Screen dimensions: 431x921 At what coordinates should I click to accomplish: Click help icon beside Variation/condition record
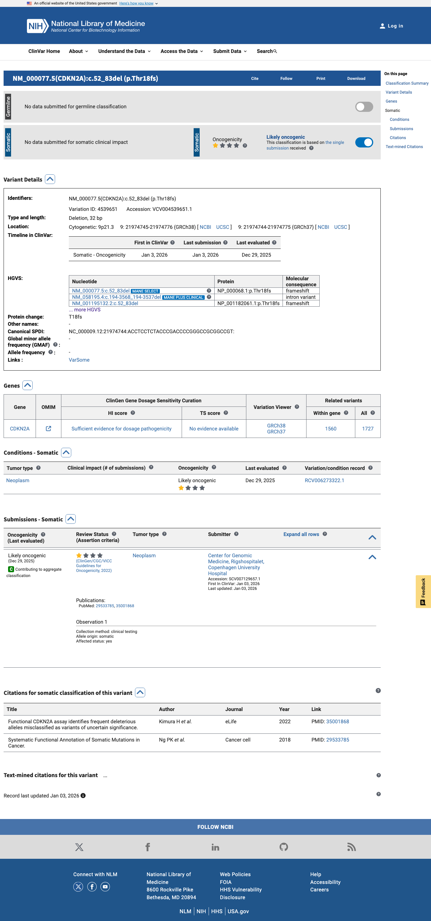(370, 468)
